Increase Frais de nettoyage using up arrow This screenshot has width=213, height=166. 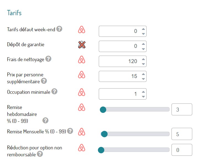143,59
